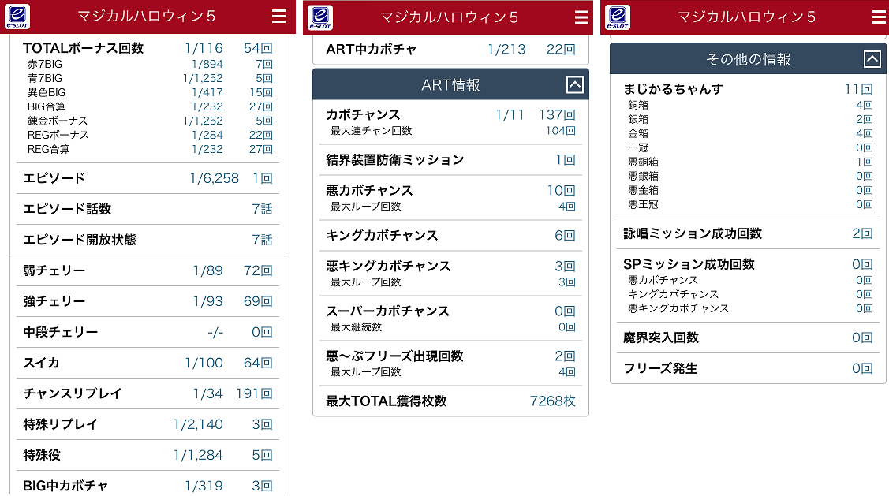Viewport: 889px width, 496px height.
Task: Select 最大継続数 line
Action: tap(450, 327)
